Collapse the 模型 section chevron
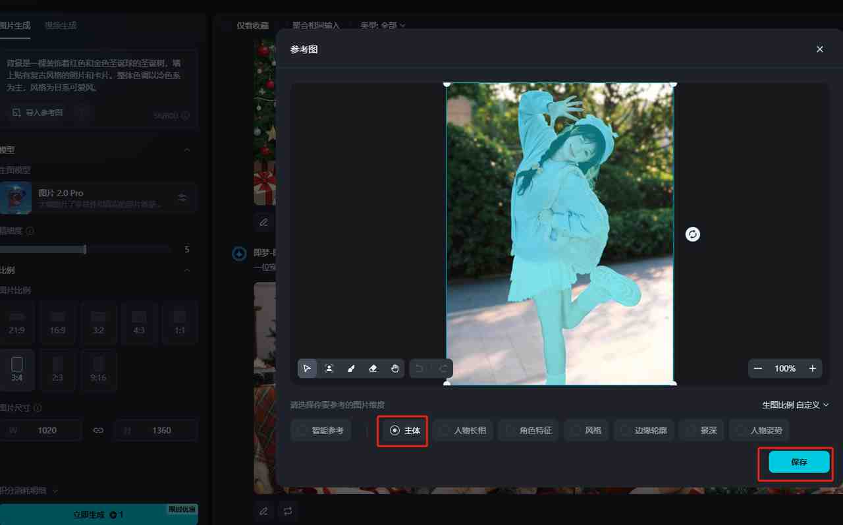843x525 pixels. (186, 150)
